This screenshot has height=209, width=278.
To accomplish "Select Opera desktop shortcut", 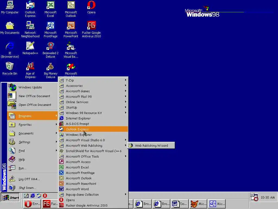I will click(91, 7).
